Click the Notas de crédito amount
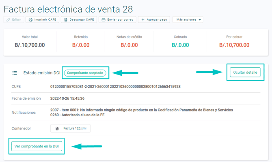Image resolution: width=272 pixels, height=162 pixels. (129, 45)
